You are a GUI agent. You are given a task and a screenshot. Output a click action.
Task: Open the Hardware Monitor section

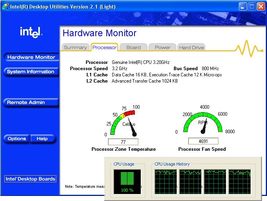31,57
